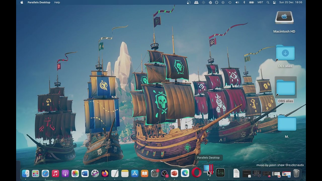The height and width of the screenshot is (181, 322).
Task: Restore the minimized Safari window thumbnail
Action: 286,174
